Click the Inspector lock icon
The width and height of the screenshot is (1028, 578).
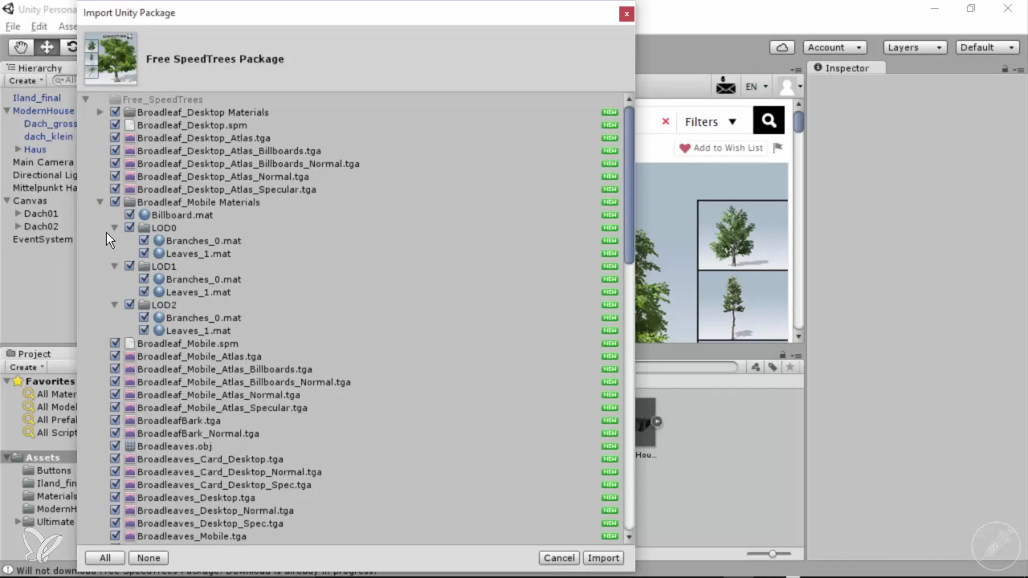[x=1005, y=69]
